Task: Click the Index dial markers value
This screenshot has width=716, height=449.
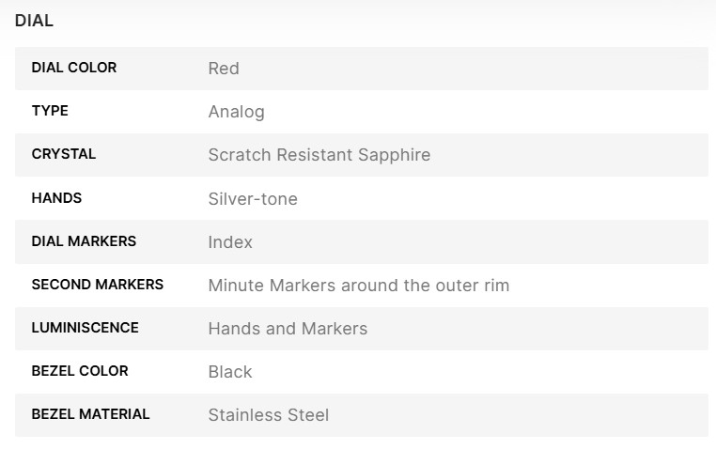Action: coord(230,241)
